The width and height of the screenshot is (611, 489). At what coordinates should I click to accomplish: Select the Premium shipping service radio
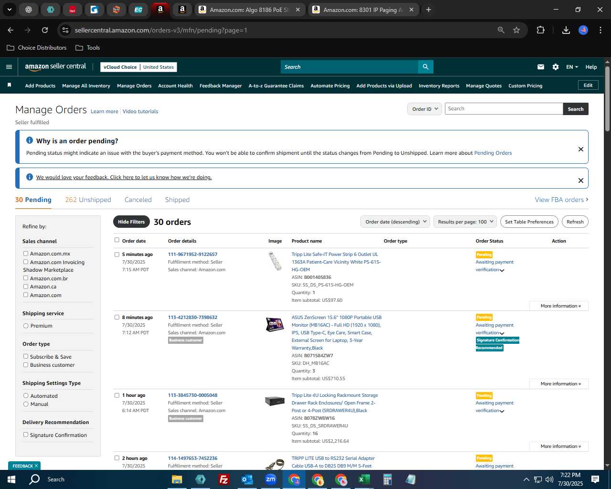point(26,326)
